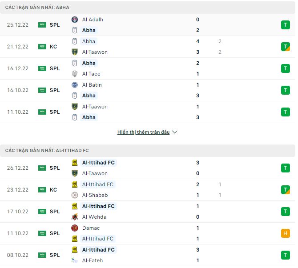Open the Abha section header
Image resolution: width=298 pixels, height=268 pixels.
coord(37,8)
